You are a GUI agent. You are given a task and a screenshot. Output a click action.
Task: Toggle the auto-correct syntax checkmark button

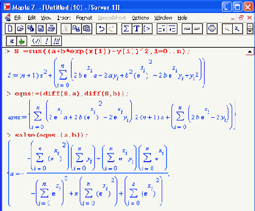click(x=36, y=41)
